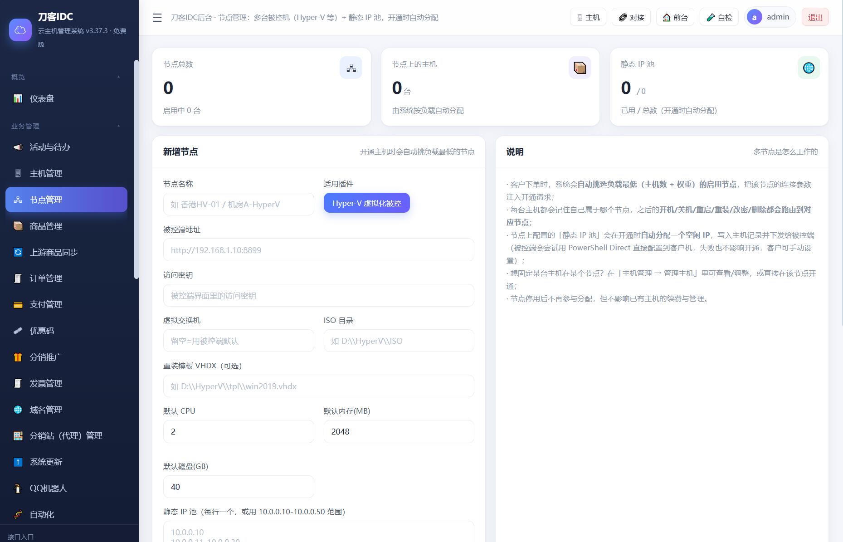Click the 自检 self-check button
This screenshot has height=542, width=843.
click(x=719, y=17)
